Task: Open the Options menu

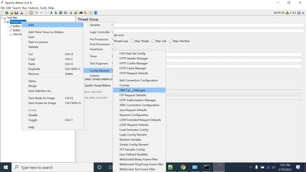Action: 33,8
